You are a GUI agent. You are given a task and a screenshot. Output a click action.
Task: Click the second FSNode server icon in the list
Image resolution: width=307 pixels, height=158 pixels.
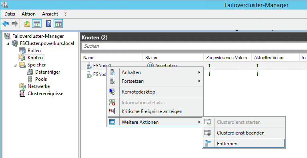[89, 74]
